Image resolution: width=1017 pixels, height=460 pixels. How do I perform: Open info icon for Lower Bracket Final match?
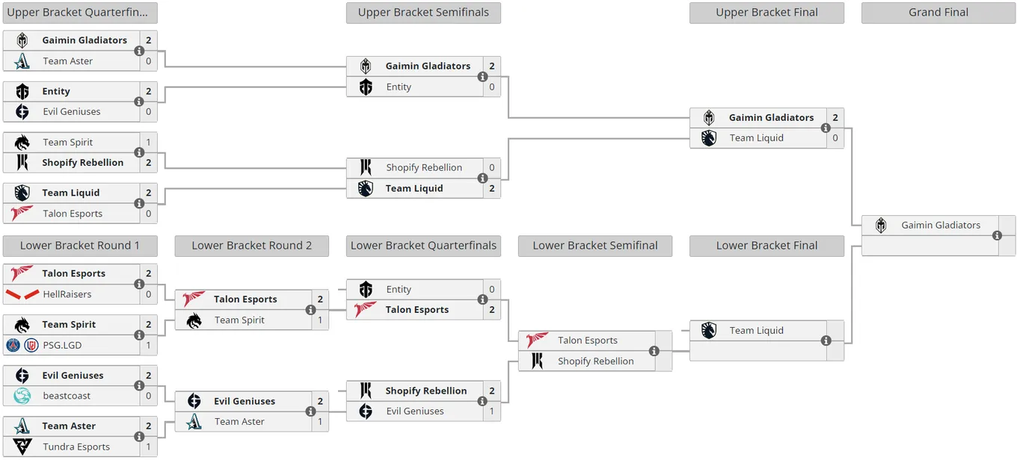point(826,341)
